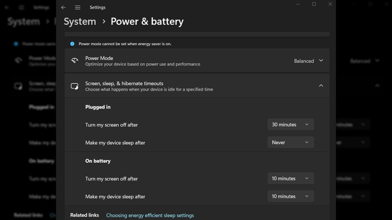
Task: Click the Power Mode gauge icon
Action: click(75, 61)
